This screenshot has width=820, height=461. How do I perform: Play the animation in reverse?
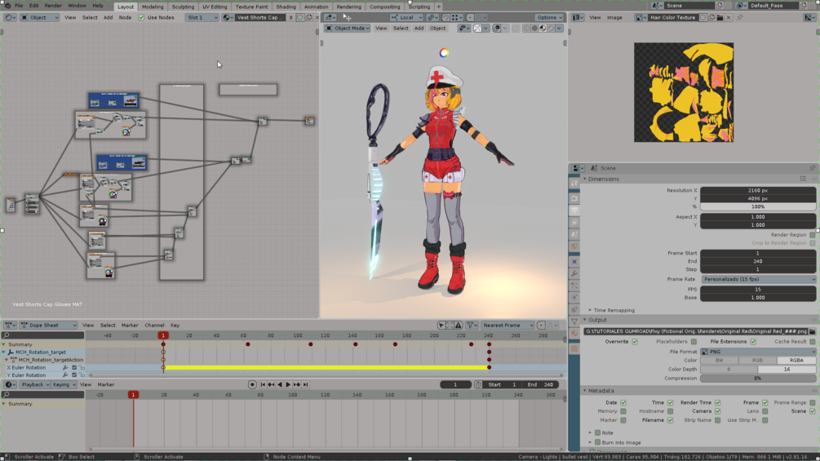[280, 384]
